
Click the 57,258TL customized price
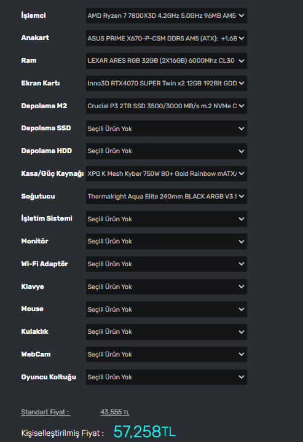pos(144,432)
